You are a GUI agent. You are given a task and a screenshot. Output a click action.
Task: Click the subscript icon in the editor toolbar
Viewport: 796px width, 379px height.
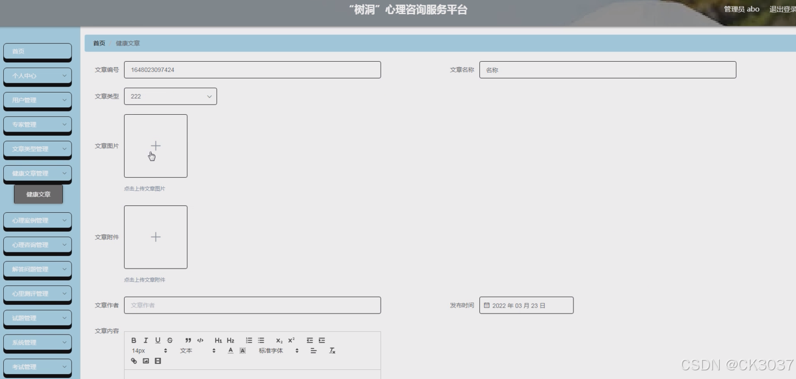(279, 341)
